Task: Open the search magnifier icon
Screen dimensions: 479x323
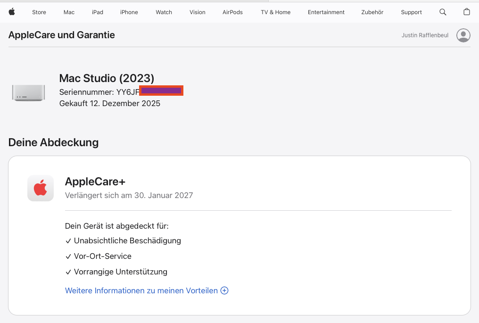Action: click(443, 12)
